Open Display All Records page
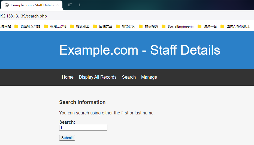This screenshot has width=254, height=145. (98, 77)
